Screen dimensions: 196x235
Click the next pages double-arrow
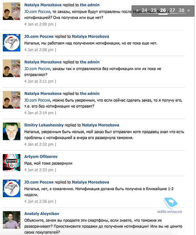point(189,10)
